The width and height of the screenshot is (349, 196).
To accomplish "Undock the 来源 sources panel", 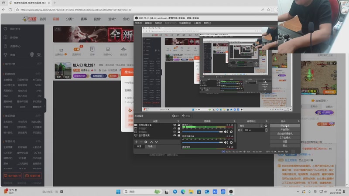I will [x=178, y=121].
